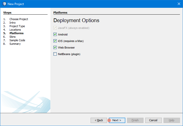
Task: Select the Sample Code step
Action: pyautogui.click(x=17, y=40)
